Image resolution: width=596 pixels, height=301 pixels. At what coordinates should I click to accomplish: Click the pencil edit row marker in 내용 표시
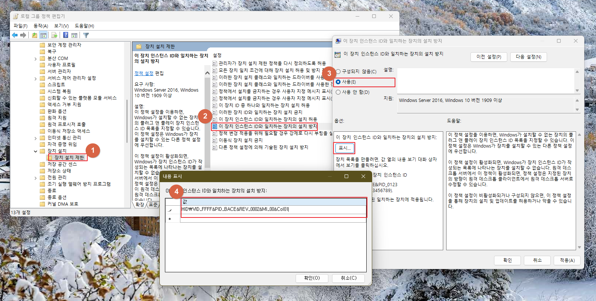click(170, 210)
